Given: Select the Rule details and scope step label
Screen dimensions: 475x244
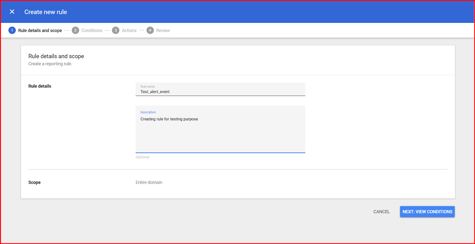Looking at the screenshot, I should click(x=40, y=31).
